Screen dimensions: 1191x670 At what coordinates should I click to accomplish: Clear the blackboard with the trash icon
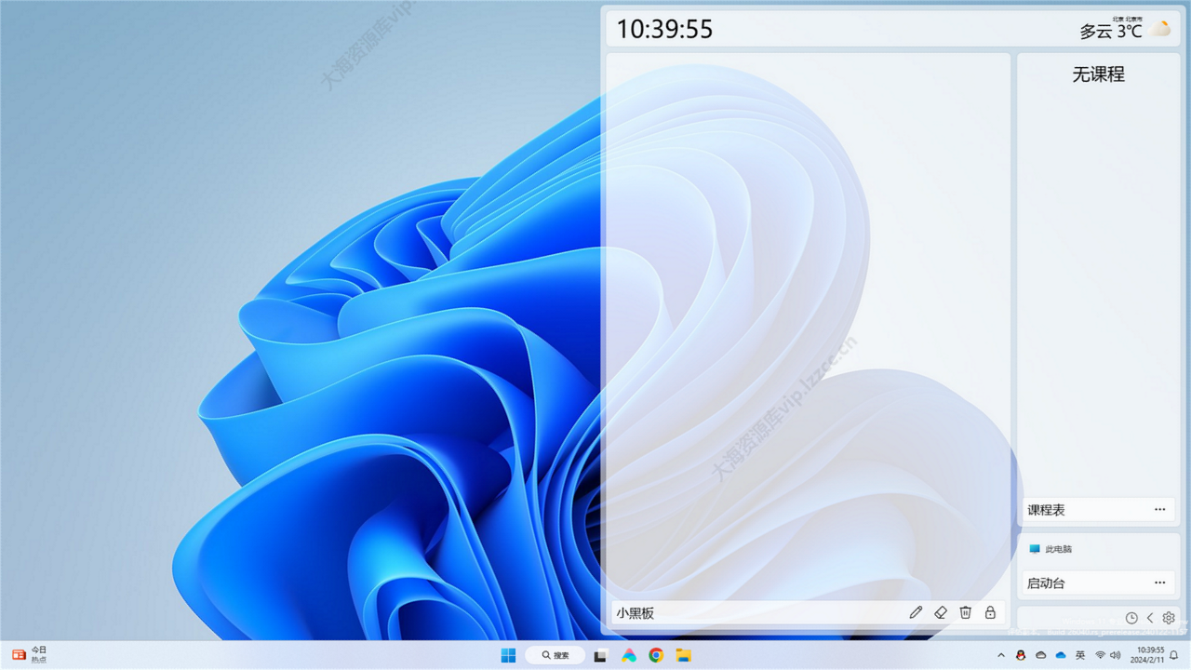pos(965,612)
